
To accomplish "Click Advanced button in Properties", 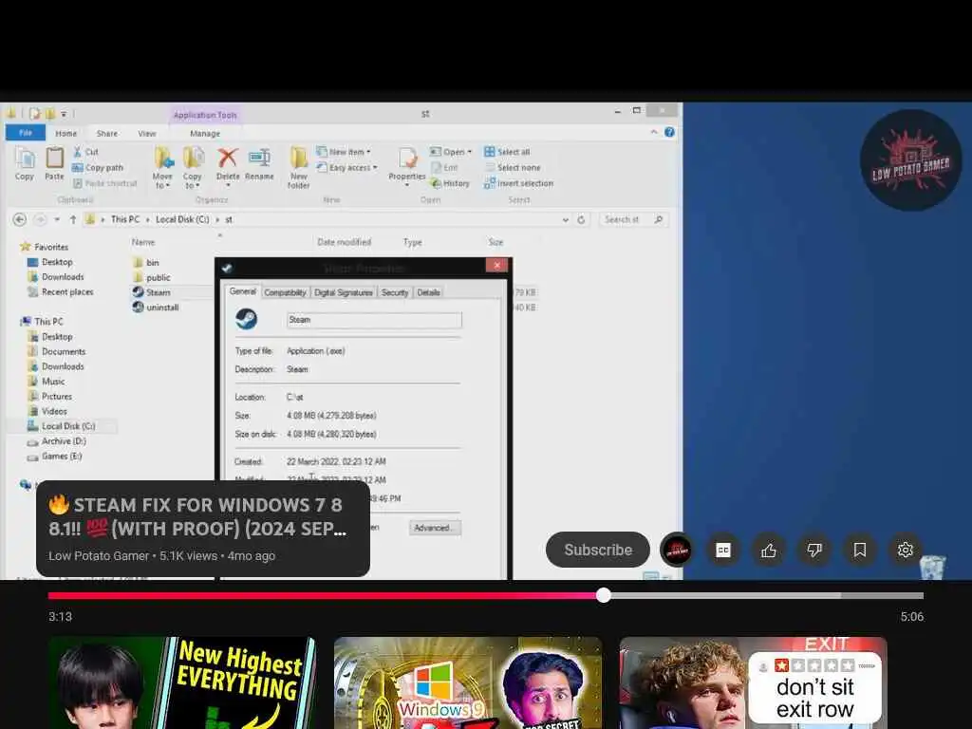I will pos(435,528).
